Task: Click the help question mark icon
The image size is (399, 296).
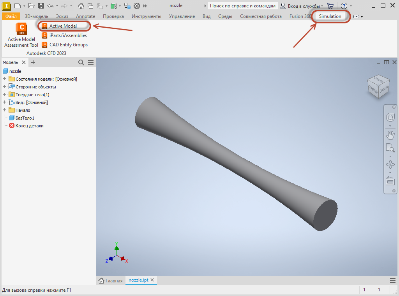Action: (x=344, y=5)
